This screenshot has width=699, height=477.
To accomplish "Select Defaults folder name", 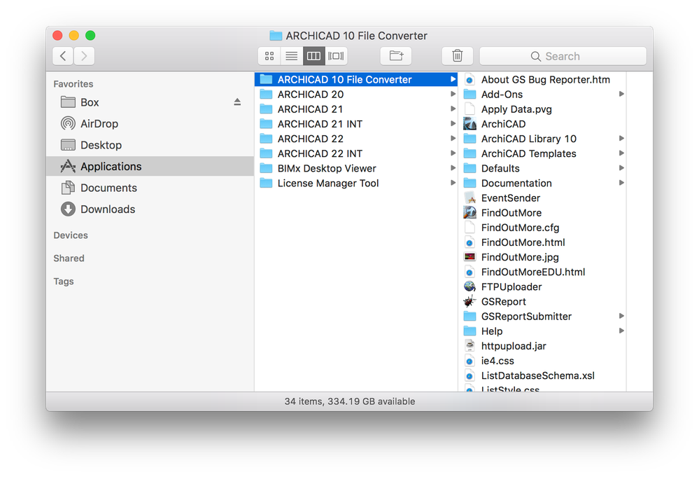I will 500,168.
